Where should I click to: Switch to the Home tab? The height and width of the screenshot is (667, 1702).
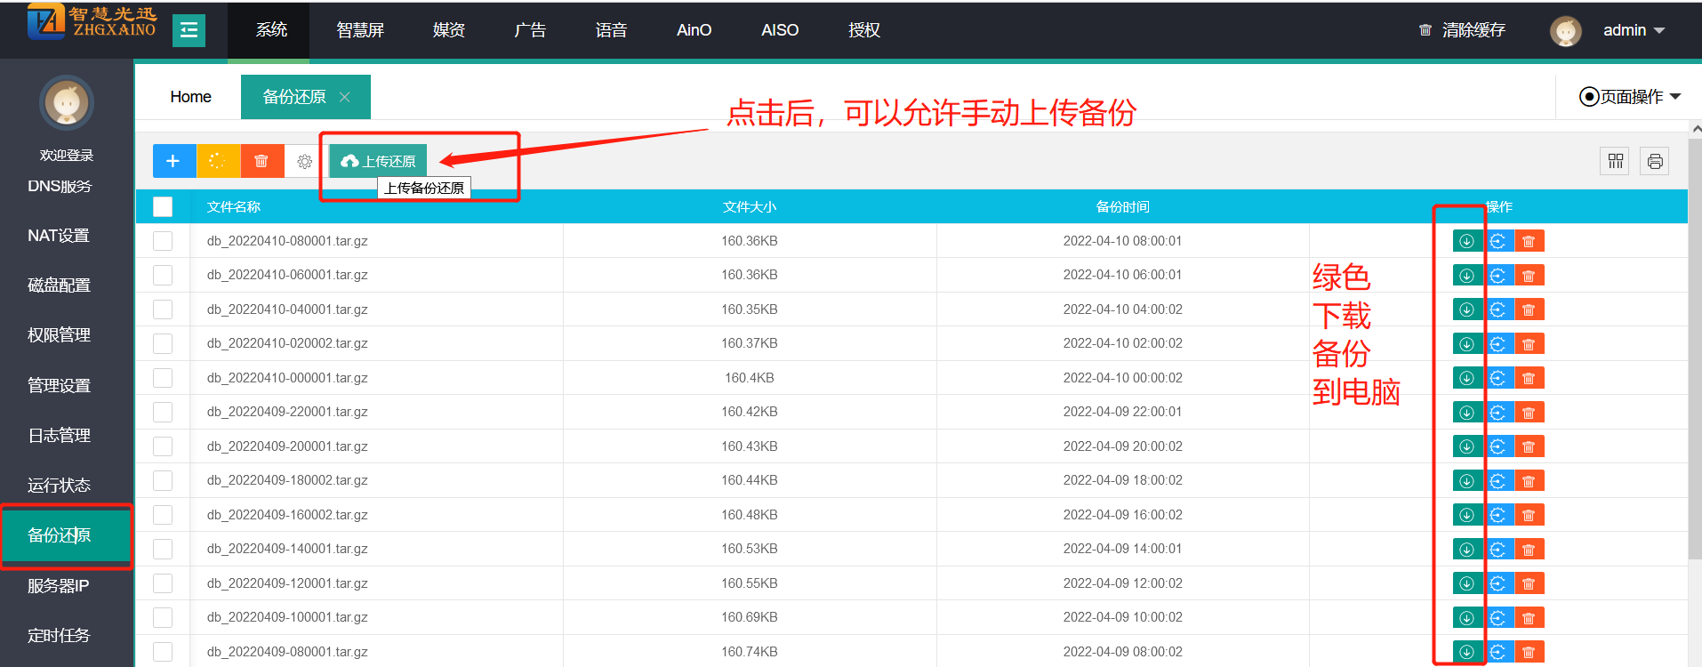(x=190, y=97)
